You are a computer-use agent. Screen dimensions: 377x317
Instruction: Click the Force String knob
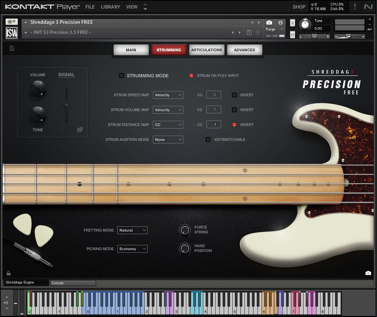[x=185, y=230]
